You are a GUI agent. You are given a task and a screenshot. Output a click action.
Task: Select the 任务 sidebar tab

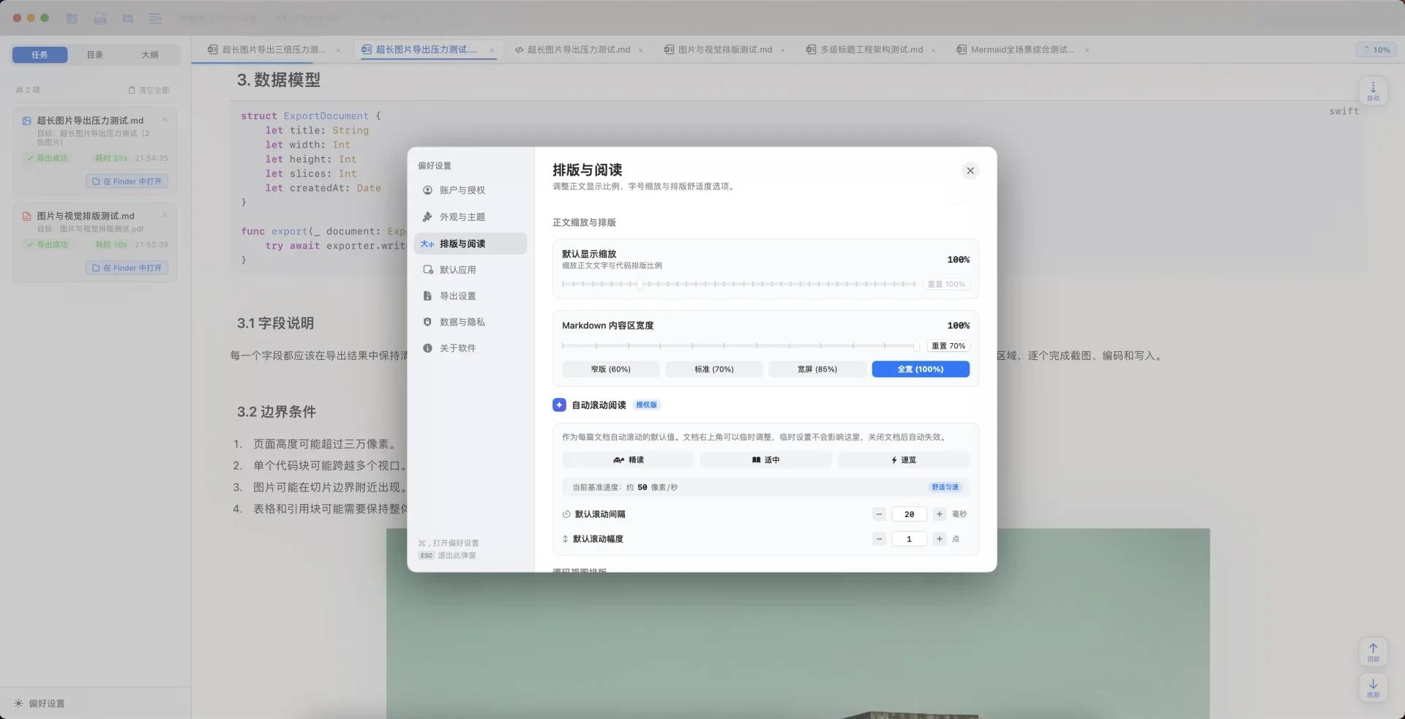40,55
